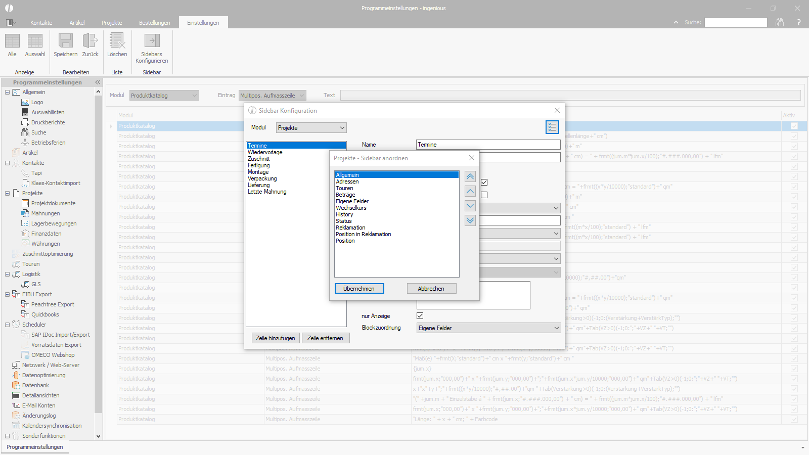Viewport: 809px width, 455px height.
Task: Click the Übernehmen button
Action: (359, 289)
